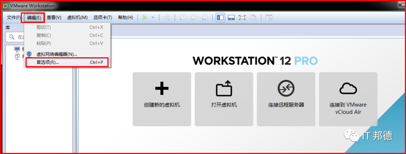Select 复制(C) in the edit menu

(68, 35)
